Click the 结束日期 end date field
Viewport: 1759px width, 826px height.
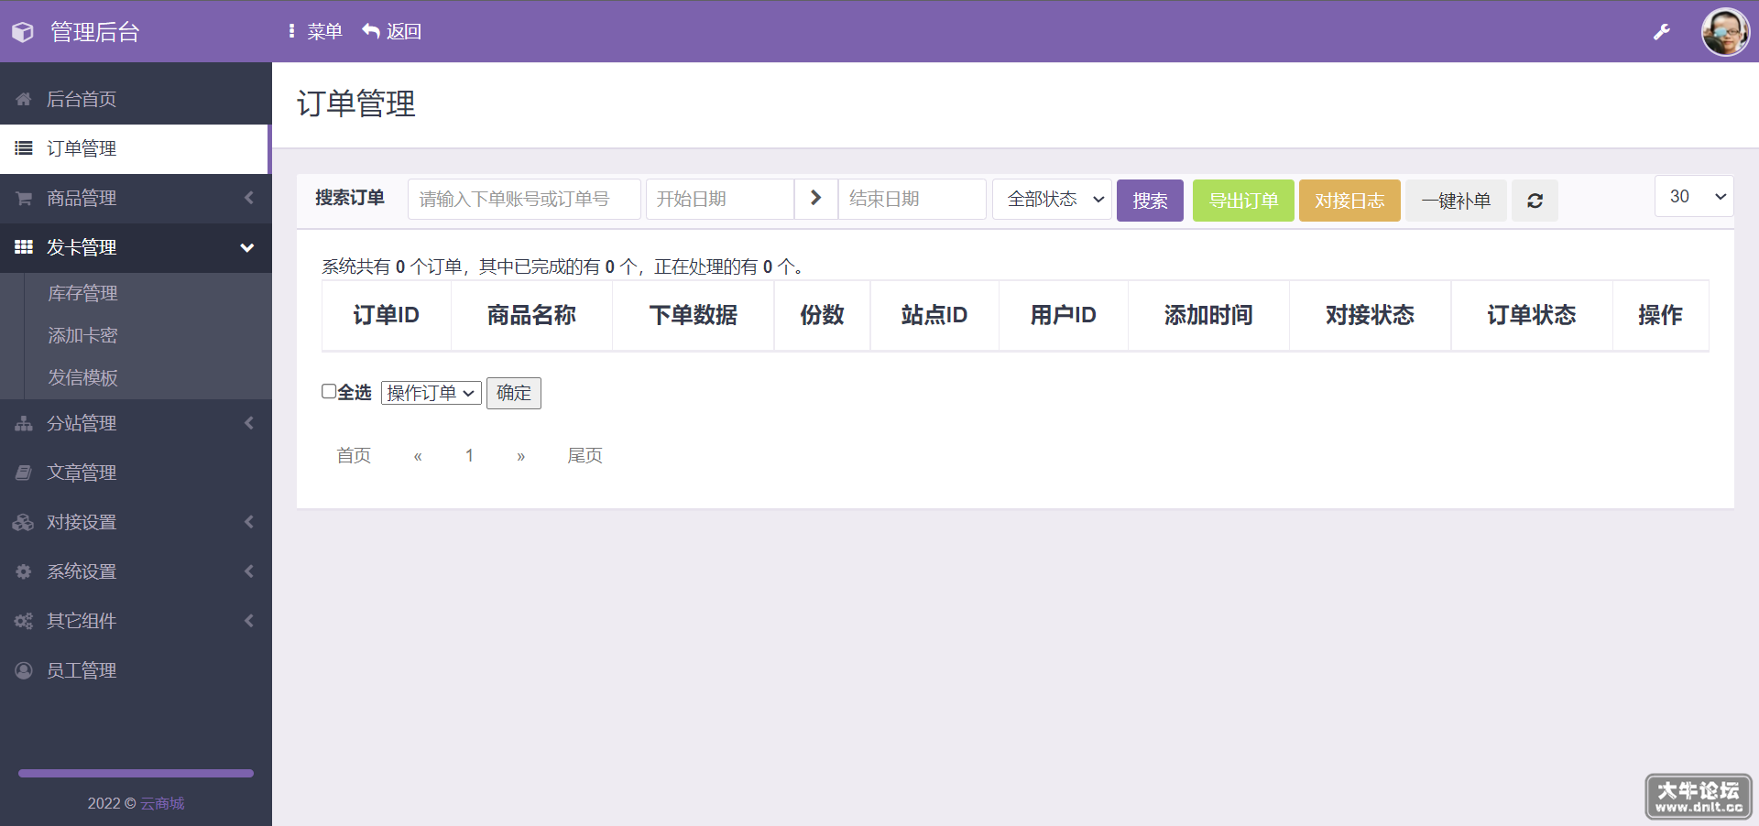[x=912, y=199]
